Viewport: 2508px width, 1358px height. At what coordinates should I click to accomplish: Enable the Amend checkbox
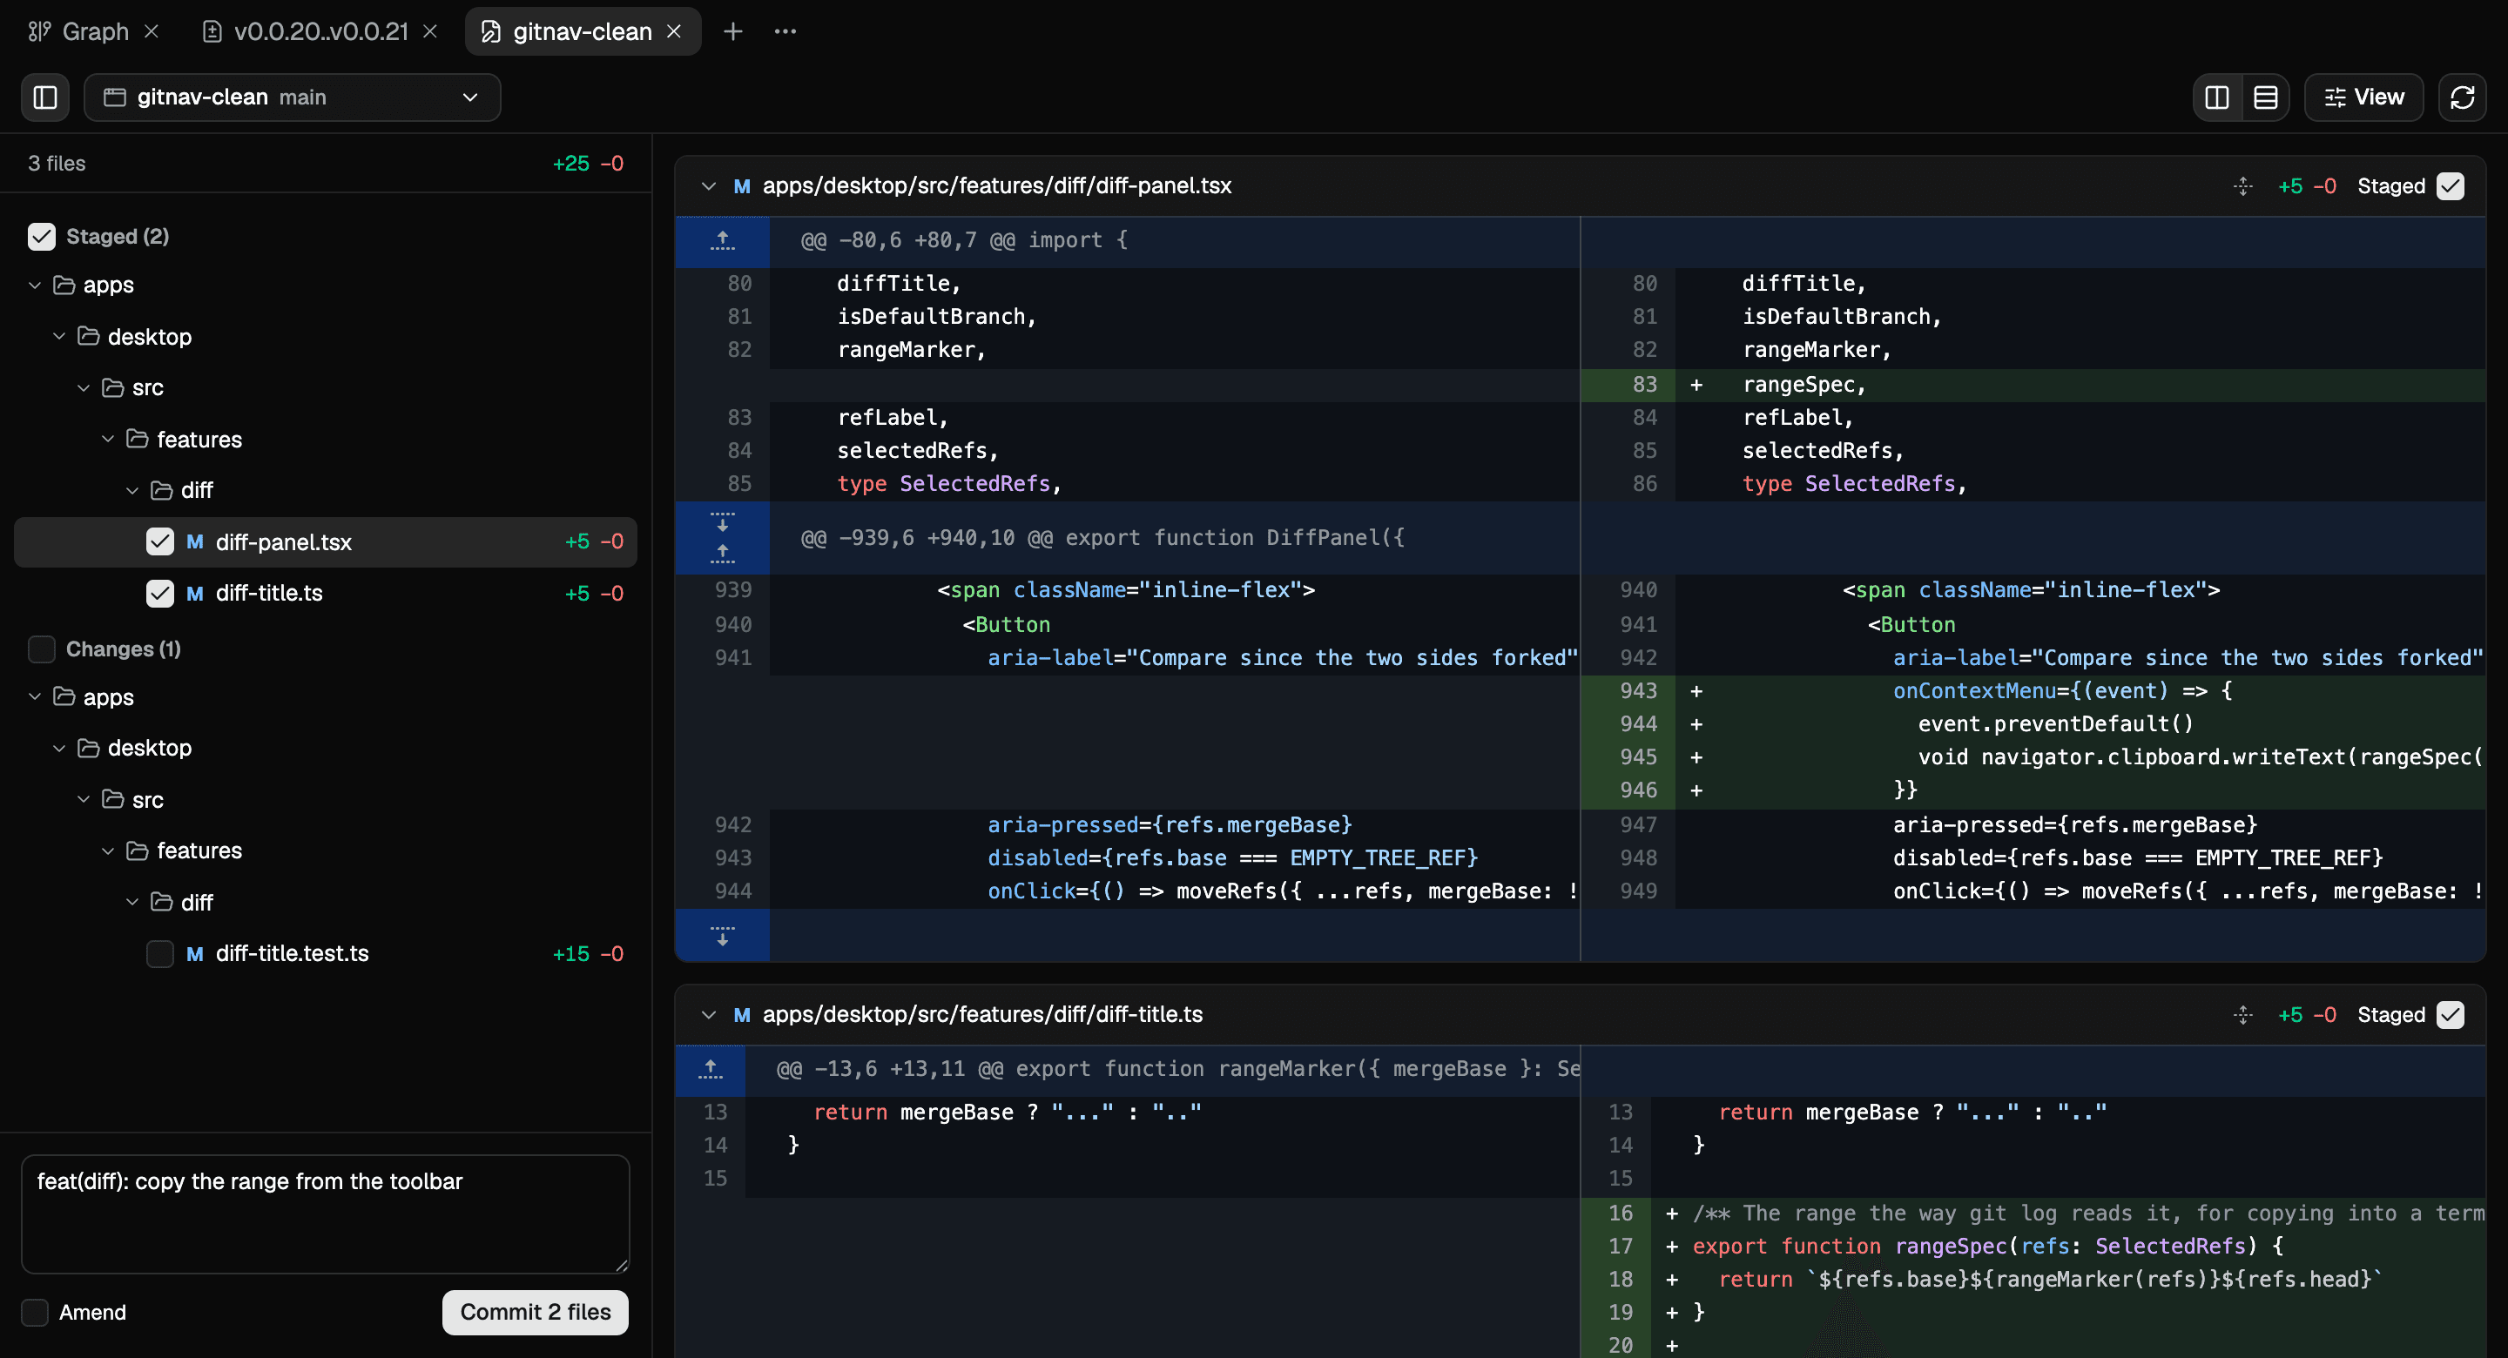35,1312
